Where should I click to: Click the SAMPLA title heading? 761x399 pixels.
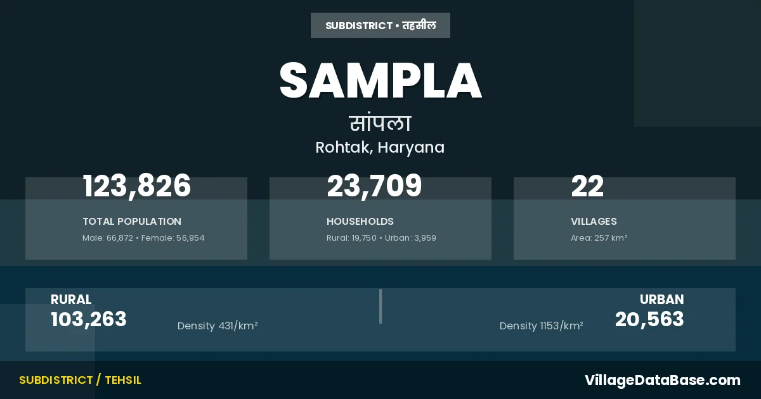(380, 81)
